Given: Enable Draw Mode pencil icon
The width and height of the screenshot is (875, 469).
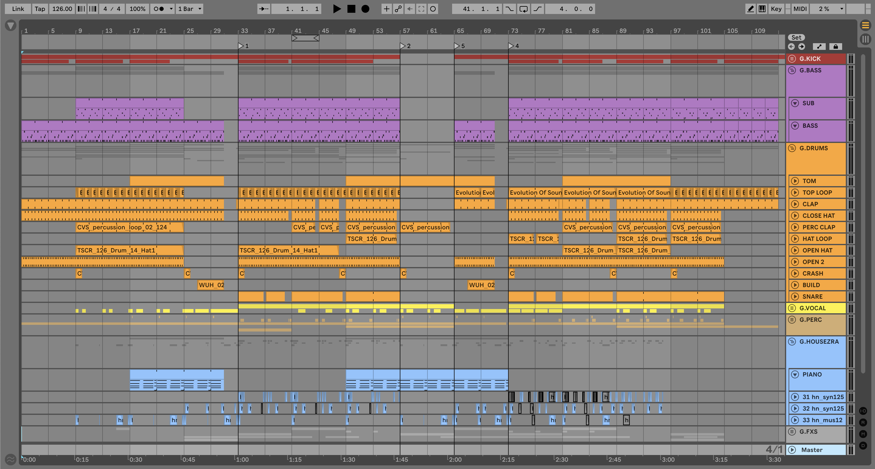Looking at the screenshot, I should (x=750, y=9).
